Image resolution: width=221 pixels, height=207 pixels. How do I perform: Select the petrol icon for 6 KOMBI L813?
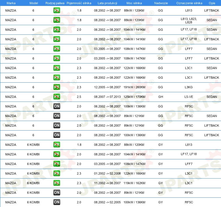click(57, 145)
